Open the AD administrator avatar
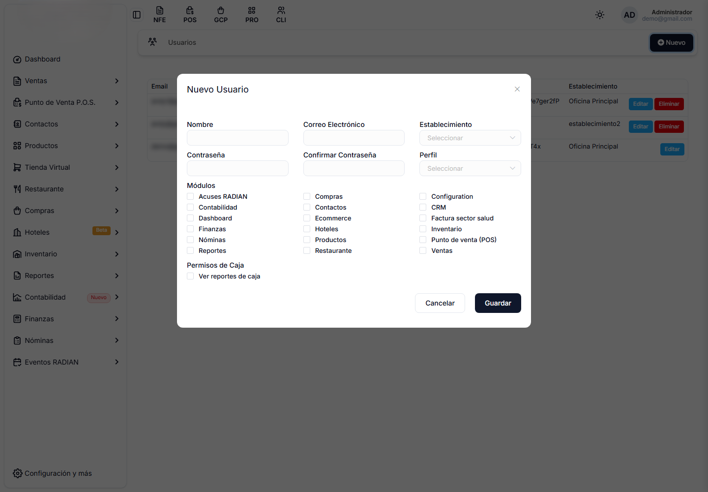708x492 pixels. [x=629, y=15]
